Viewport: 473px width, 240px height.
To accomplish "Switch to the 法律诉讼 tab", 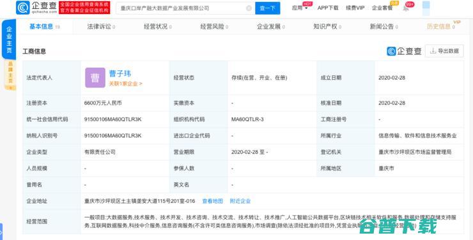I will [x=101, y=27].
